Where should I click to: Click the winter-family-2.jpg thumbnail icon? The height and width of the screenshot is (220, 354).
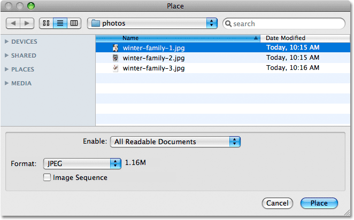click(x=116, y=58)
